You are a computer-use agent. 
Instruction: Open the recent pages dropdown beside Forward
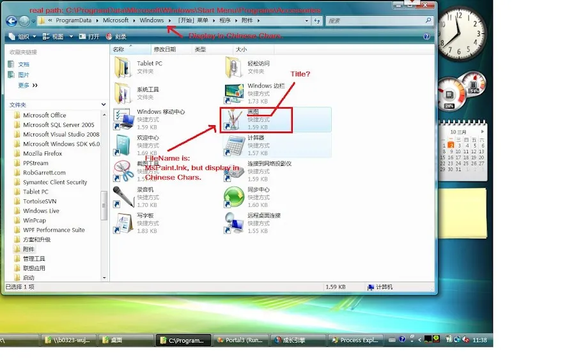(33, 21)
